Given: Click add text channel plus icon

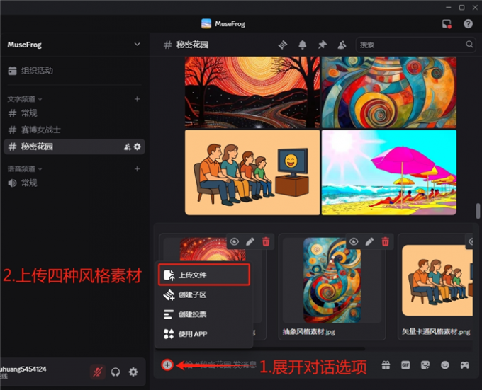Looking at the screenshot, I should 137,99.
